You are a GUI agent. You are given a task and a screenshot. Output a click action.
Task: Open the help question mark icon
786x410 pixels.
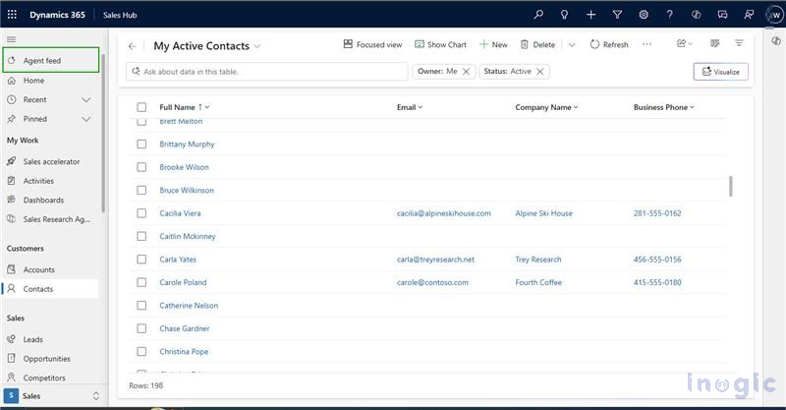coord(670,15)
